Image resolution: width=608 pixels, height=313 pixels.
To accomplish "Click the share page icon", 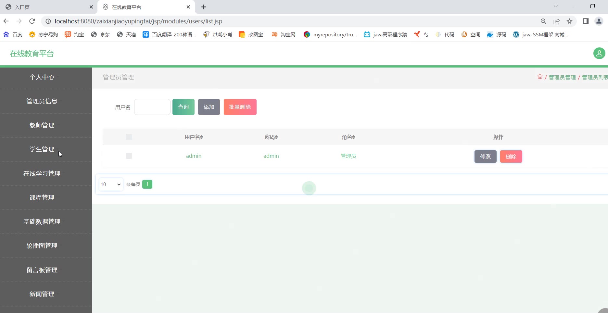I will click(x=556, y=21).
